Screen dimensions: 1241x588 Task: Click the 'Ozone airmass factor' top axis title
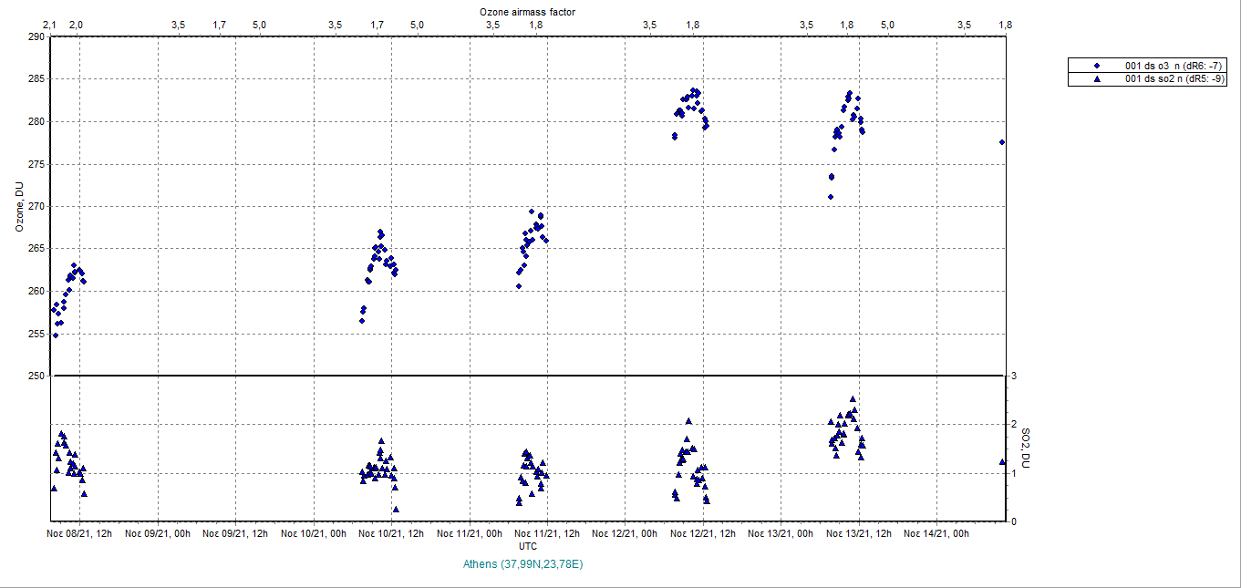(527, 12)
